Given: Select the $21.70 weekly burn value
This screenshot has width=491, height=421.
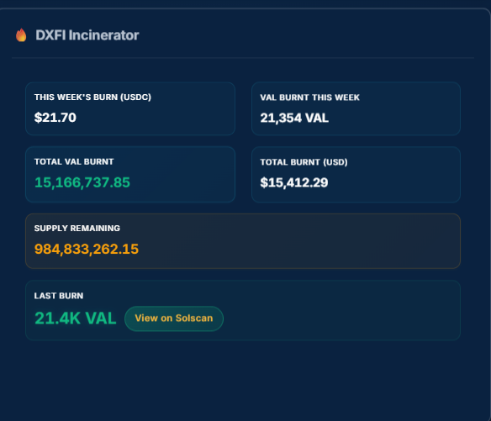Looking at the screenshot, I should [55, 118].
